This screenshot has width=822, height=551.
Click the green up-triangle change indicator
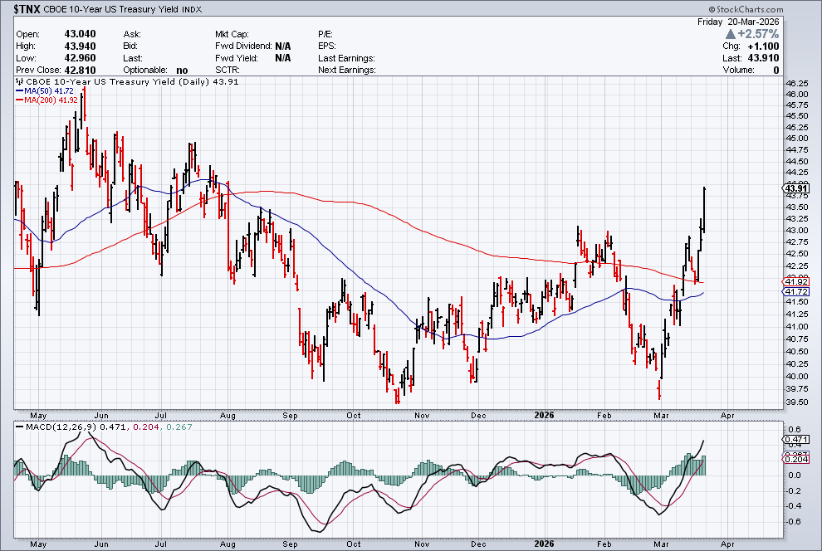coord(731,34)
